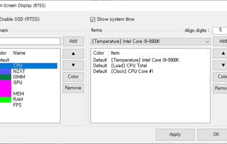Click Default color of [Clock] CPU Core #1
Image resolution: width=227 pixels, height=144 pixels.
(x=100, y=71)
